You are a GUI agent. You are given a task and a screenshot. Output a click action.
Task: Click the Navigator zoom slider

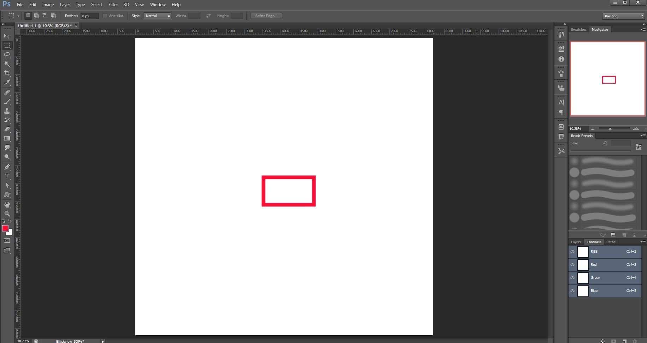pyautogui.click(x=614, y=129)
